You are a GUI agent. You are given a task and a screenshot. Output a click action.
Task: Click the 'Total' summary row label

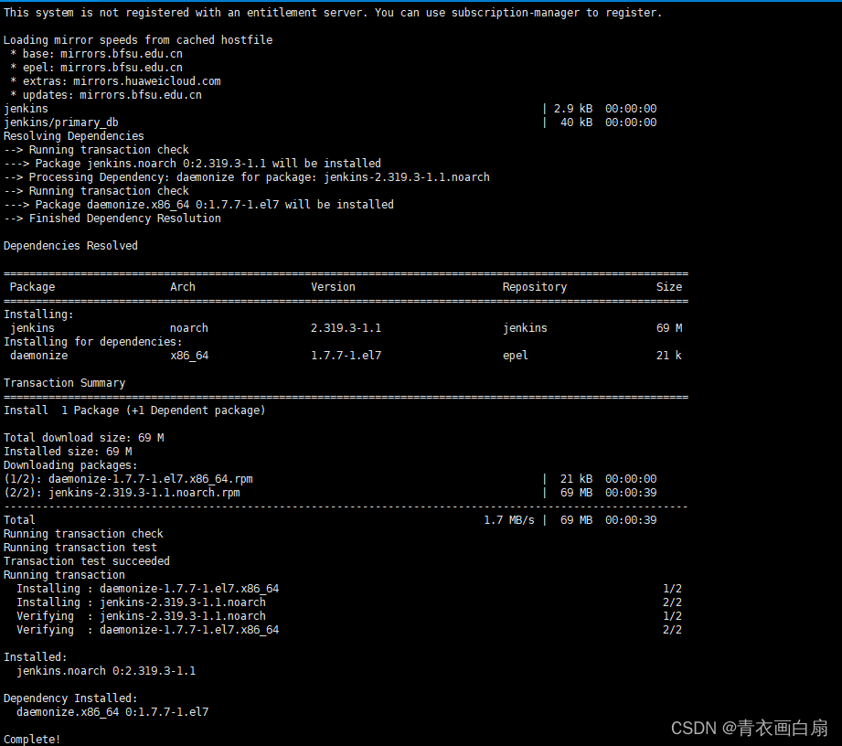19,520
